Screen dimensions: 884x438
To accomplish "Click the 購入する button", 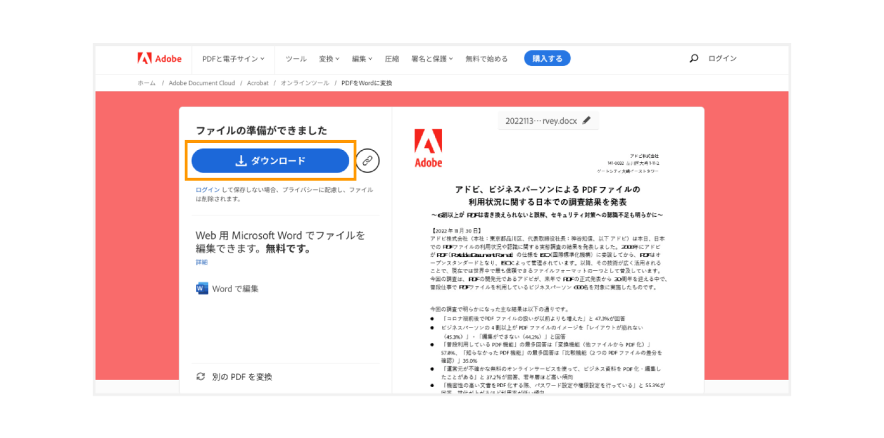I will click(x=547, y=59).
